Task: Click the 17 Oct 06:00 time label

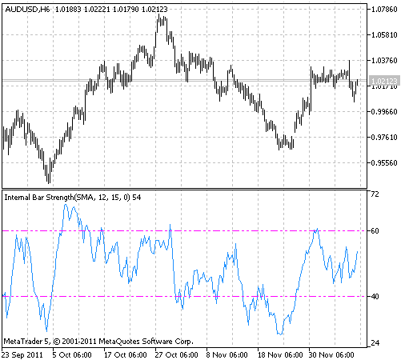Action: click(x=126, y=355)
